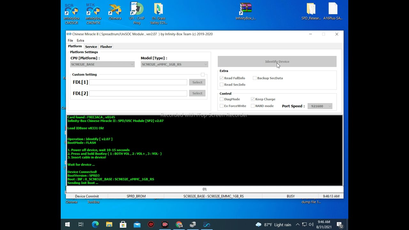Click log line 'Load IDBase v8331 Ok!'
This screenshot has width=409, height=230.
point(86,128)
